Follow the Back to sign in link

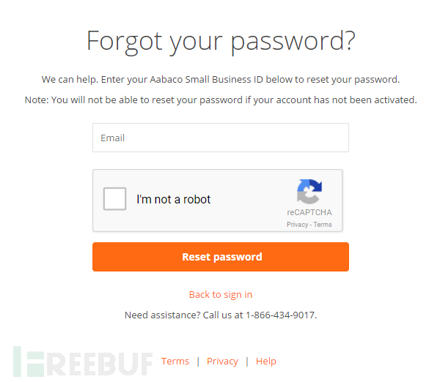coord(221,295)
